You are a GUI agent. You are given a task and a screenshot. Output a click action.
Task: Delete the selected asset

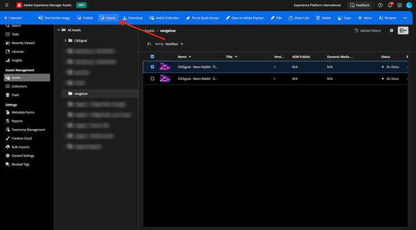point(323,18)
